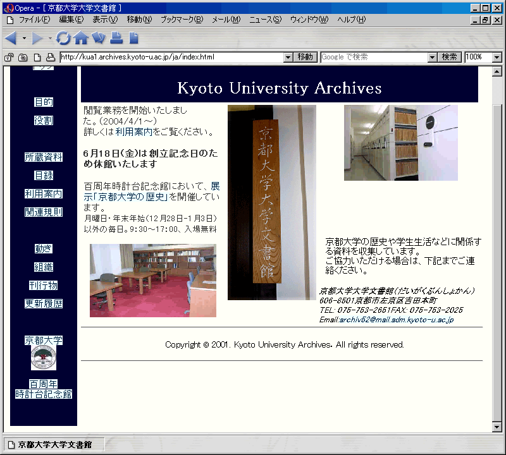Click the Copyright © 2001 footer text
Viewport: 506px width, 455px height.
[284, 344]
